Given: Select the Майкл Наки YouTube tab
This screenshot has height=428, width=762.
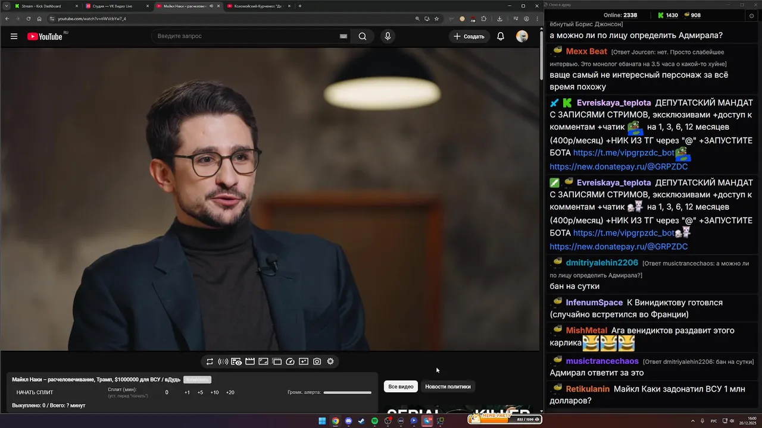Looking at the screenshot, I should 188,6.
